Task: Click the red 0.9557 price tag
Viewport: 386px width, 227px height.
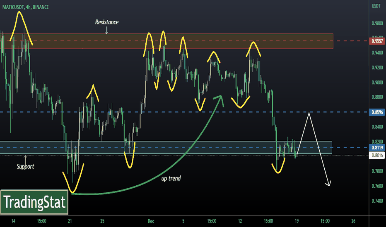Action: click(x=377, y=41)
